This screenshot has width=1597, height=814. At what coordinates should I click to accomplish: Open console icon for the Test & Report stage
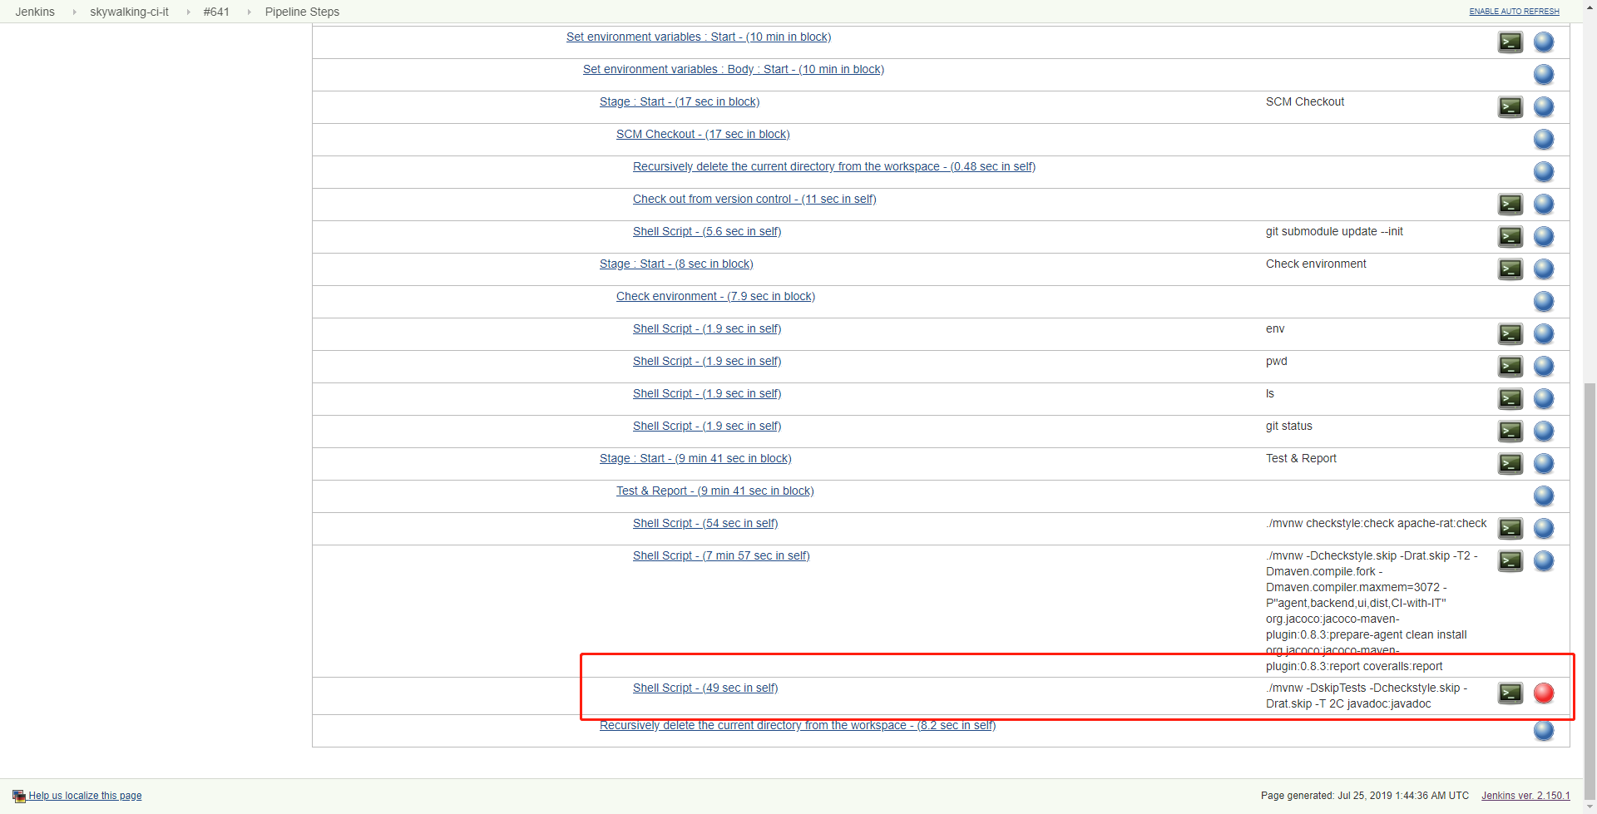pos(1510,464)
